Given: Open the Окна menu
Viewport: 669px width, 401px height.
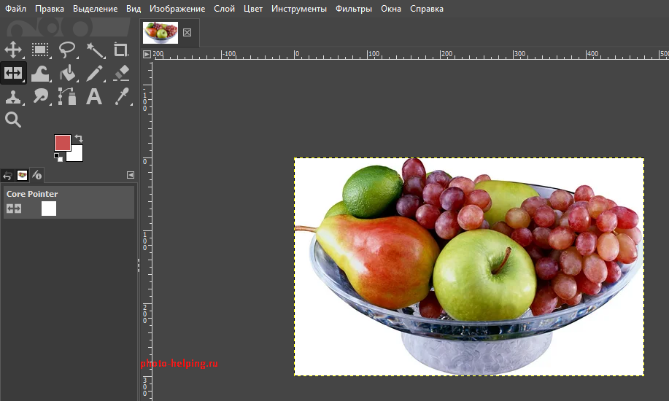Looking at the screenshot, I should pyautogui.click(x=391, y=9).
